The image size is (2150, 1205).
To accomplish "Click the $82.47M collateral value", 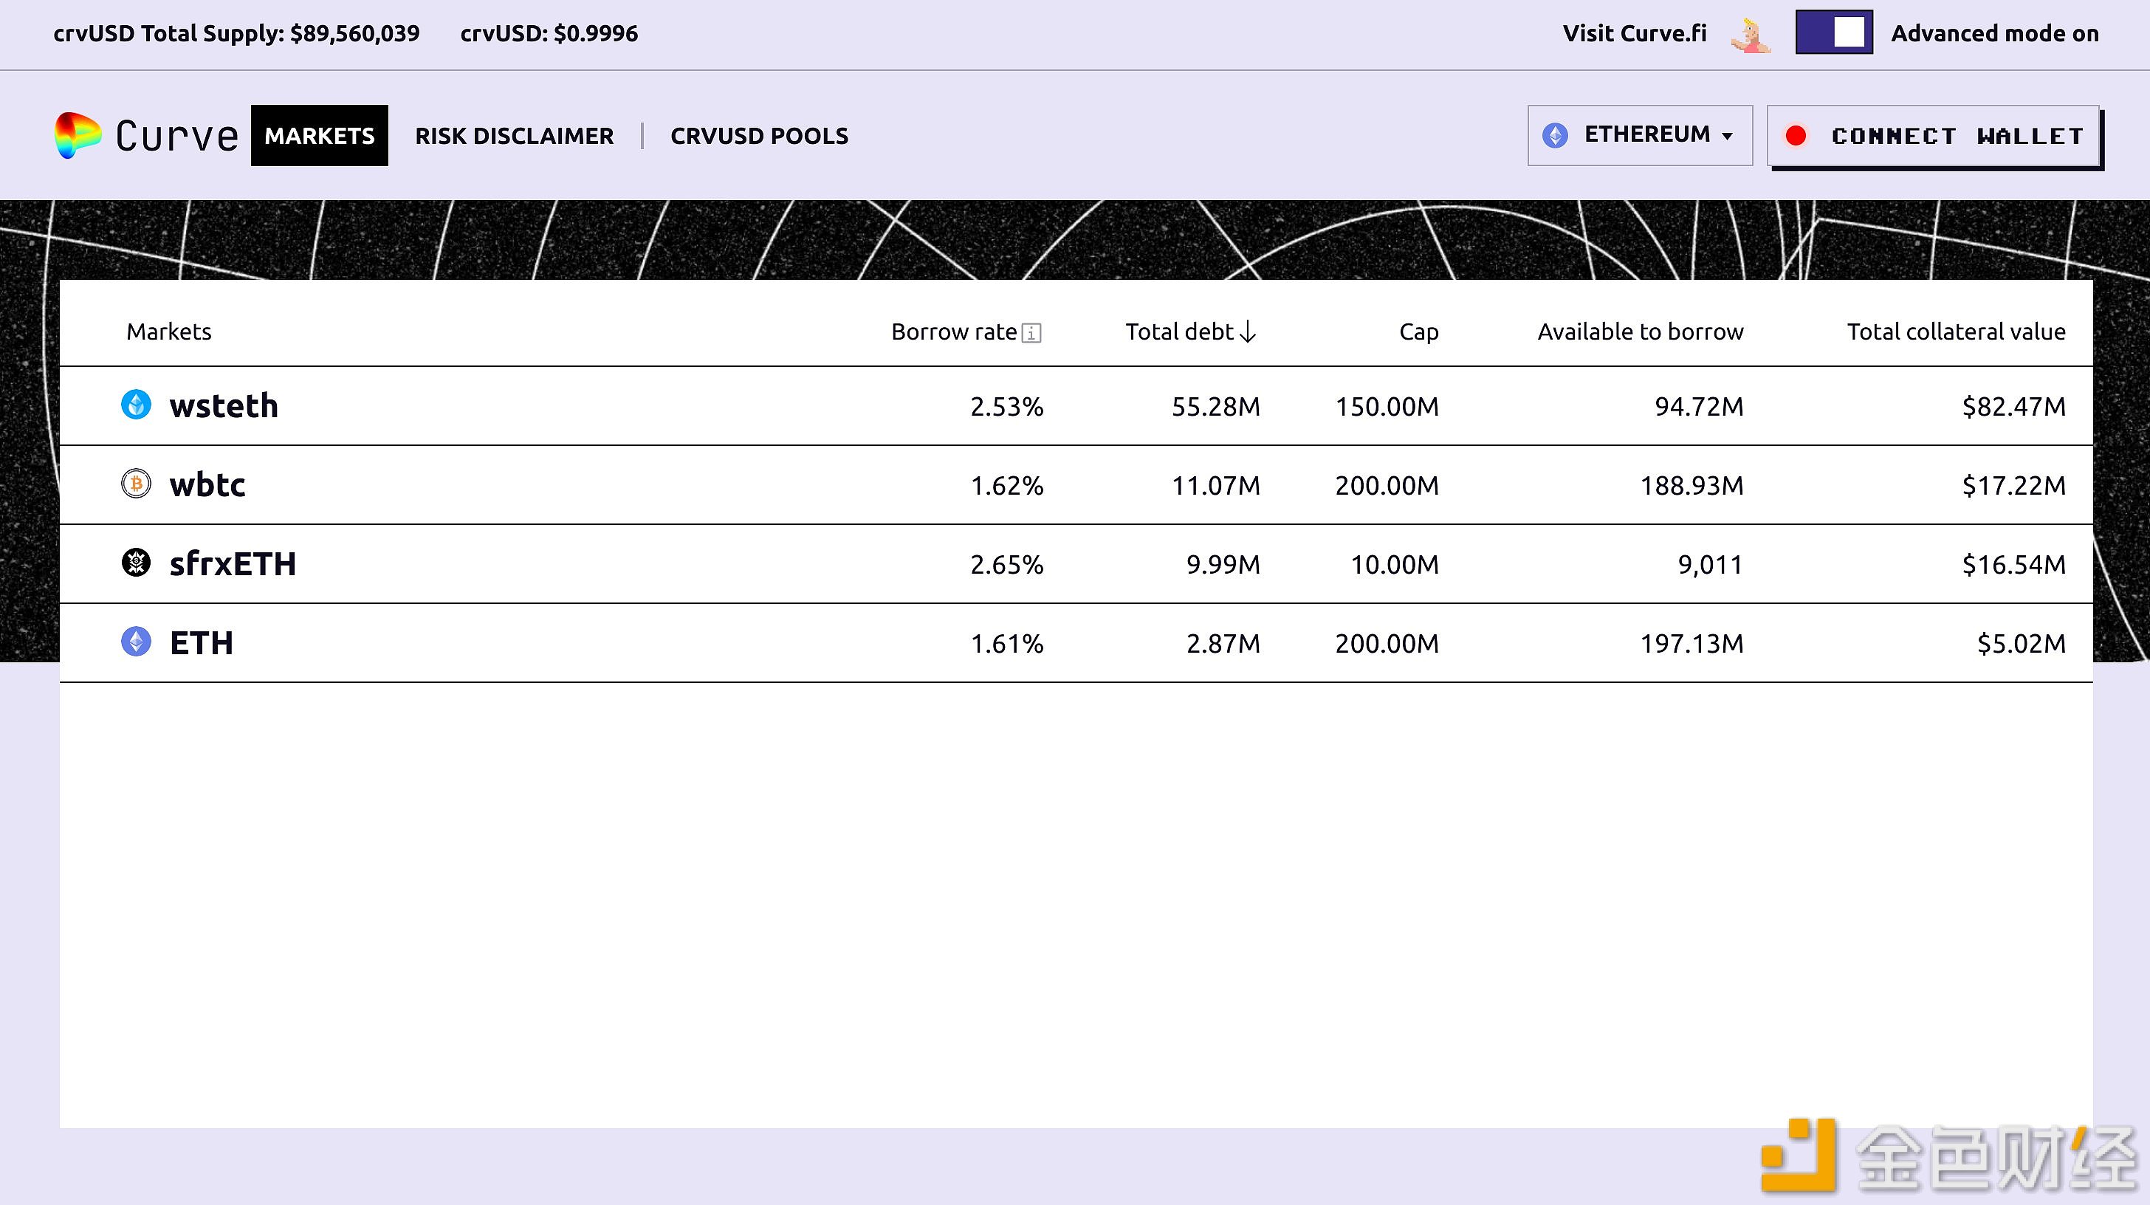I will [2014, 406].
